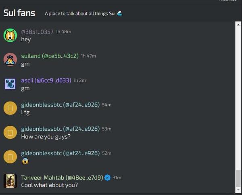The height and width of the screenshot is (195, 242).
Task: Open suiland (@ce5b..43c2) username link
Action: 50,56
